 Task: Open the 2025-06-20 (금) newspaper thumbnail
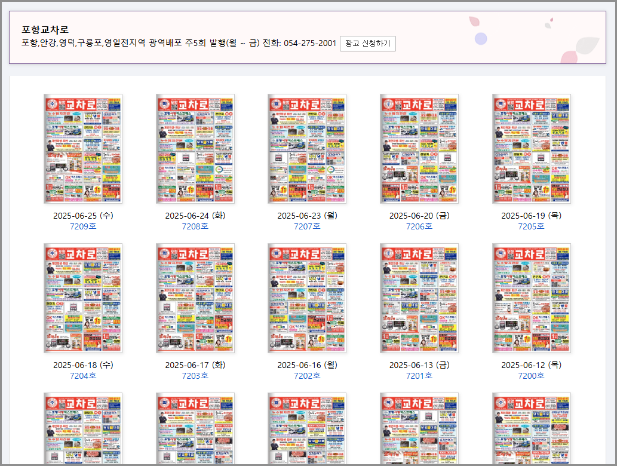pyautogui.click(x=419, y=148)
